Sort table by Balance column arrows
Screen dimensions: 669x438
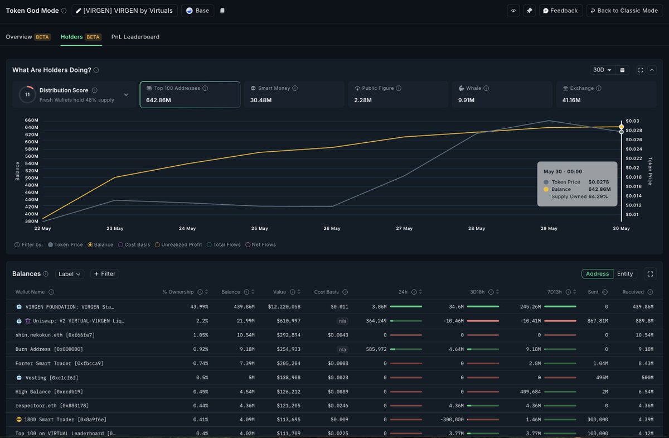coord(253,292)
